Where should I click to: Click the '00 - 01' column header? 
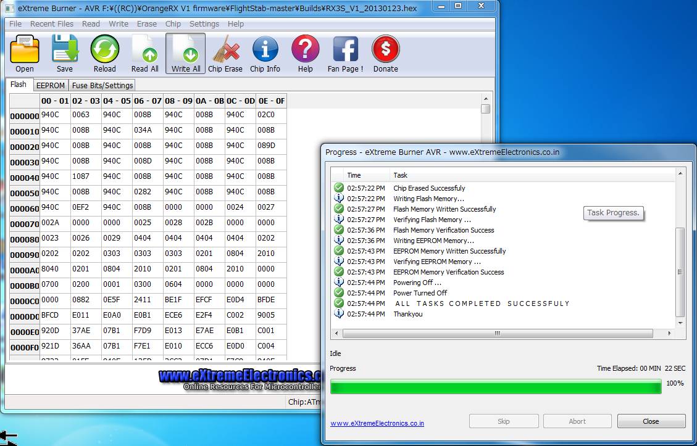click(x=55, y=101)
